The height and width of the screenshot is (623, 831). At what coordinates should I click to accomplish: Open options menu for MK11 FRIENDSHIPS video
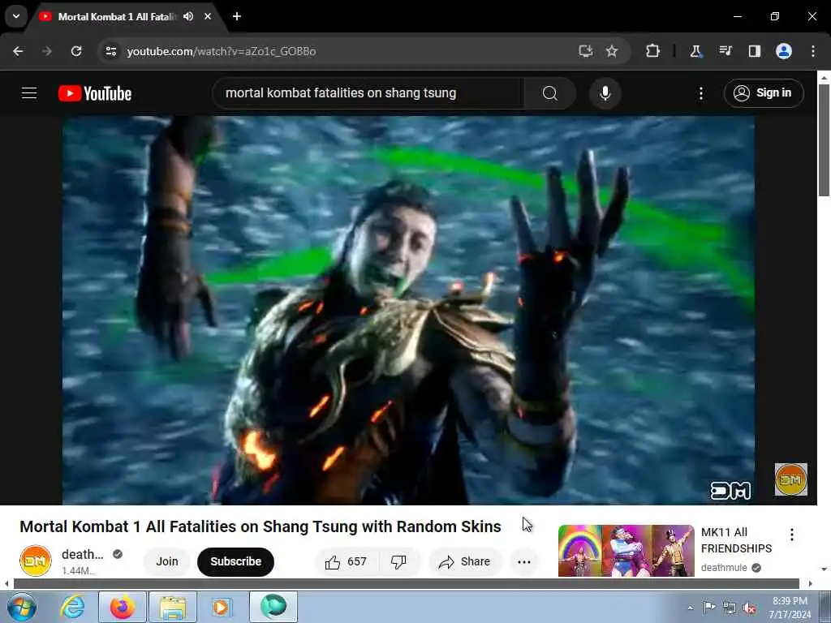792,535
